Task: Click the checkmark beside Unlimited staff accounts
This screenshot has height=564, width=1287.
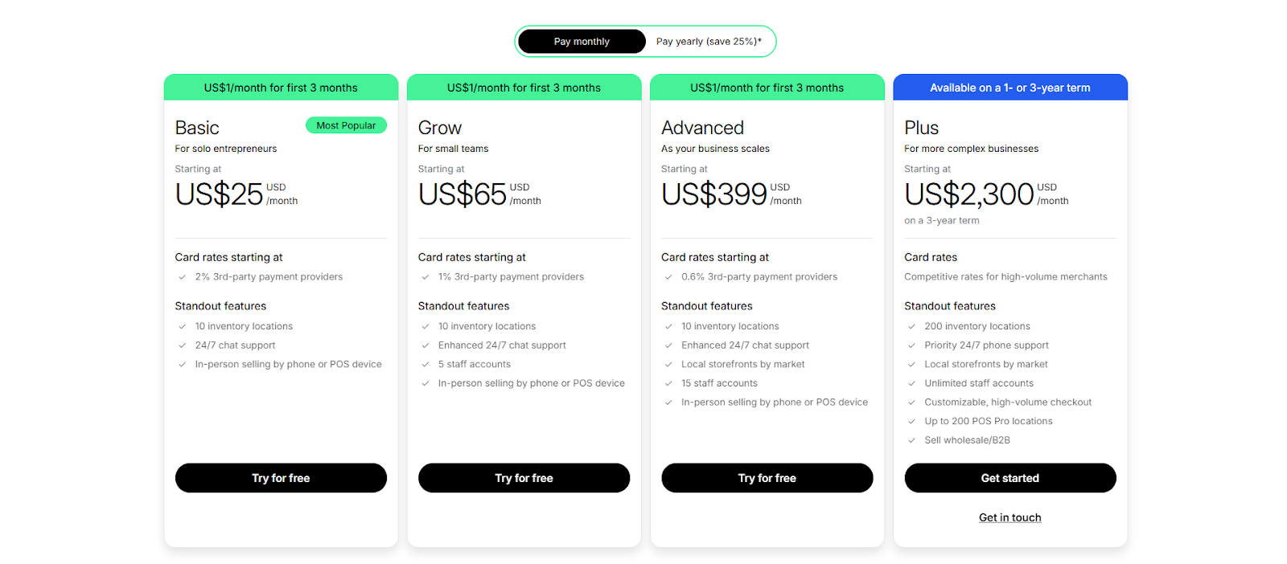Action: pyautogui.click(x=911, y=383)
